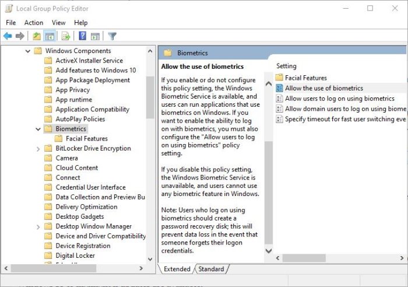This screenshot has width=408, height=287.
Task: Select App Package Deployment in tree
Action: 93,80
